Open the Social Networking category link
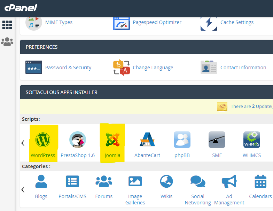The image size is (273, 211). [198, 200]
